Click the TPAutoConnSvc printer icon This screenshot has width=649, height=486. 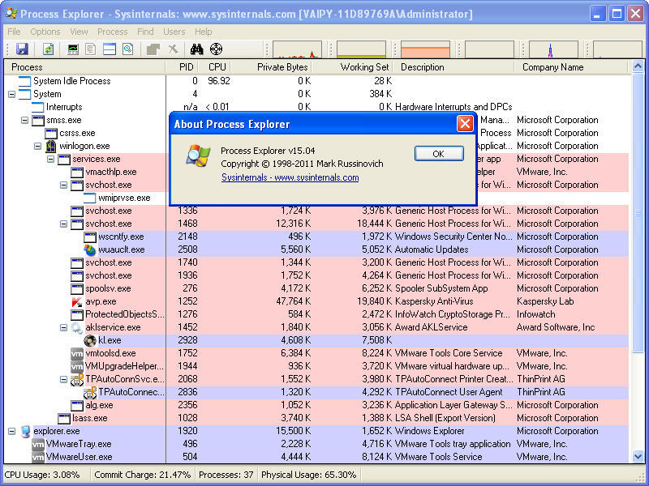[x=77, y=379]
